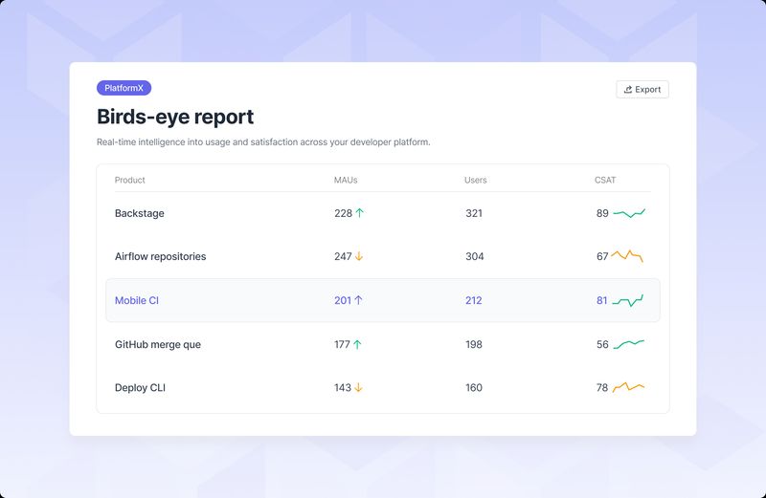Select the Backstage product row

(140, 213)
